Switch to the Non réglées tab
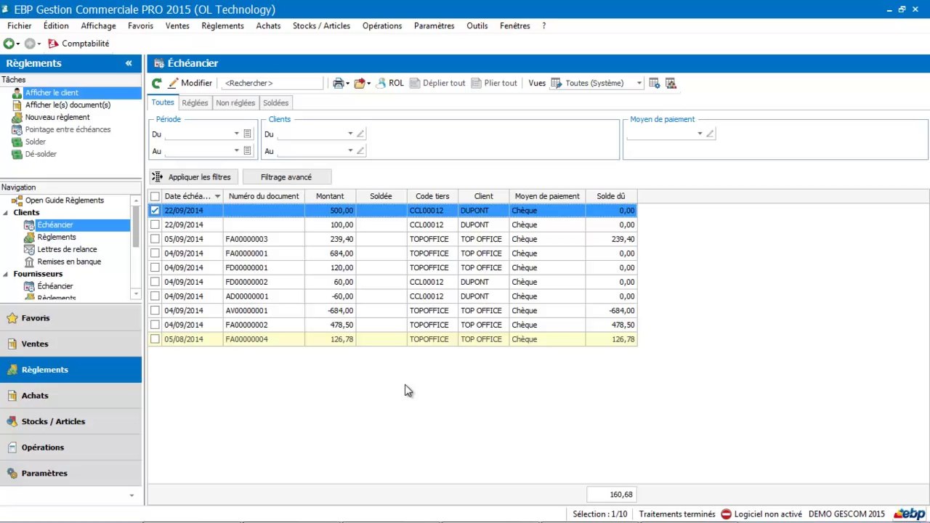The height and width of the screenshot is (523, 930). coord(235,103)
